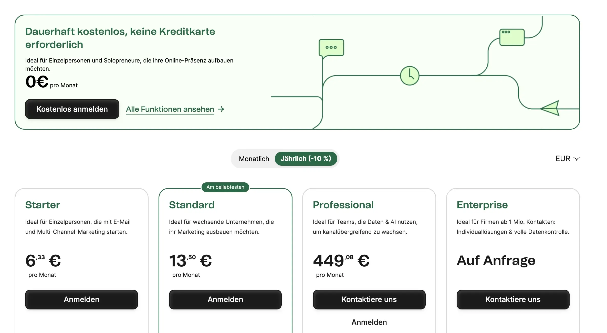Click the Anmelden text link under Professional
607x333 pixels.
click(x=369, y=322)
